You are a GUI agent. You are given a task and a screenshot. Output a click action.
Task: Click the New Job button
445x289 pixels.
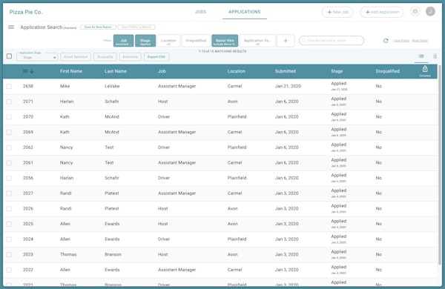337,12
